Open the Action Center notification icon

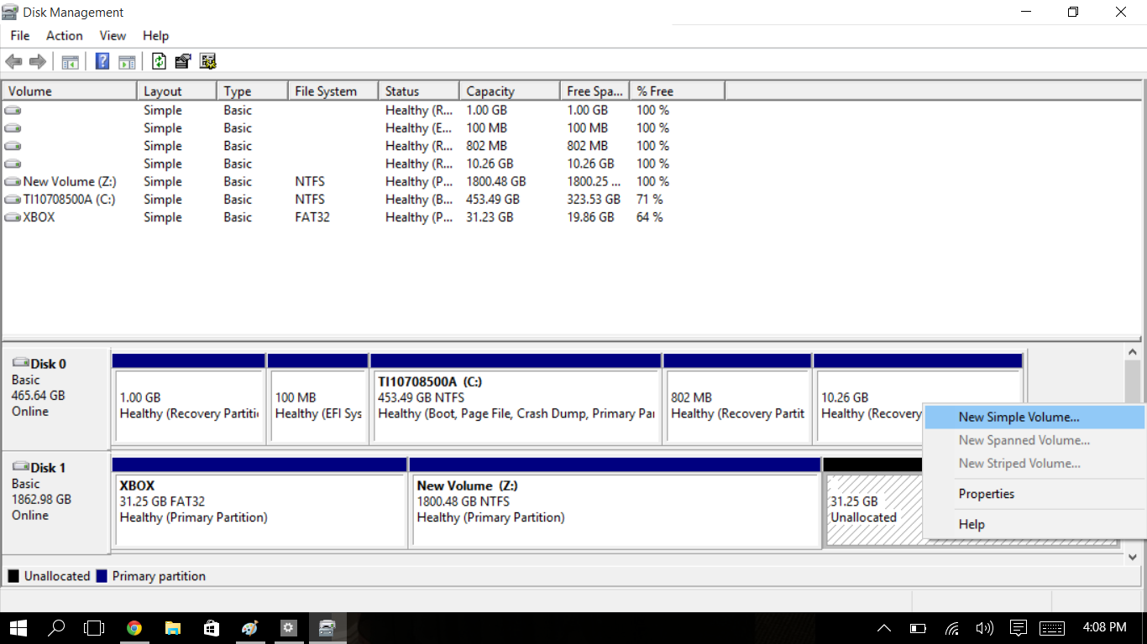[1019, 627]
